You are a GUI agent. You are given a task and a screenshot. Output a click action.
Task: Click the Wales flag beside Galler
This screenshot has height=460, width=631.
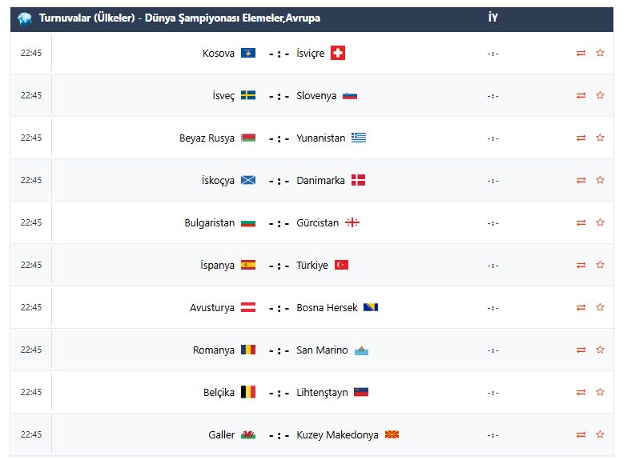pyautogui.click(x=248, y=435)
